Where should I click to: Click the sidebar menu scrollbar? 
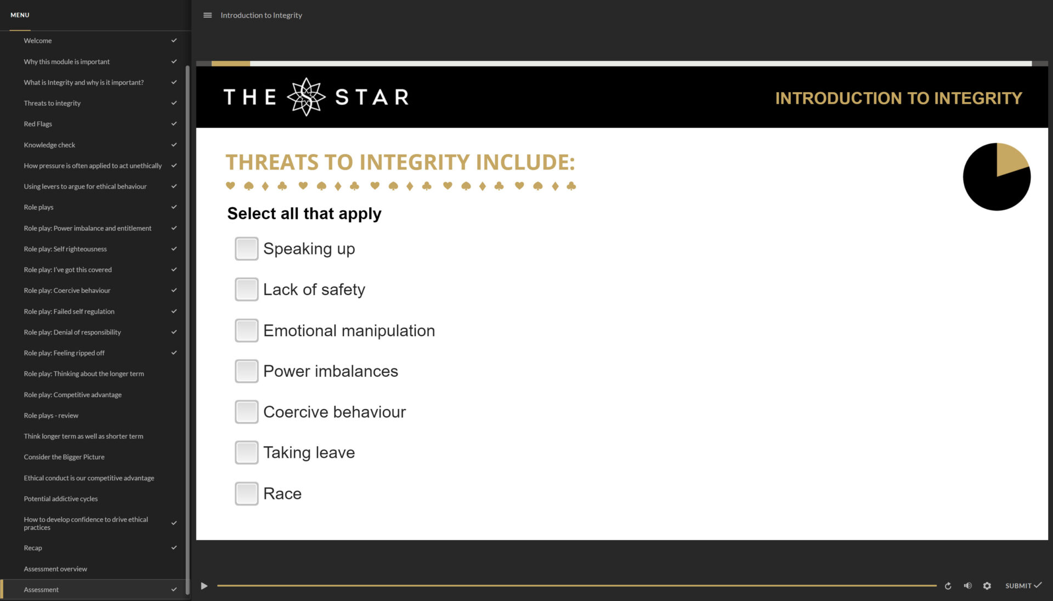pos(188,329)
